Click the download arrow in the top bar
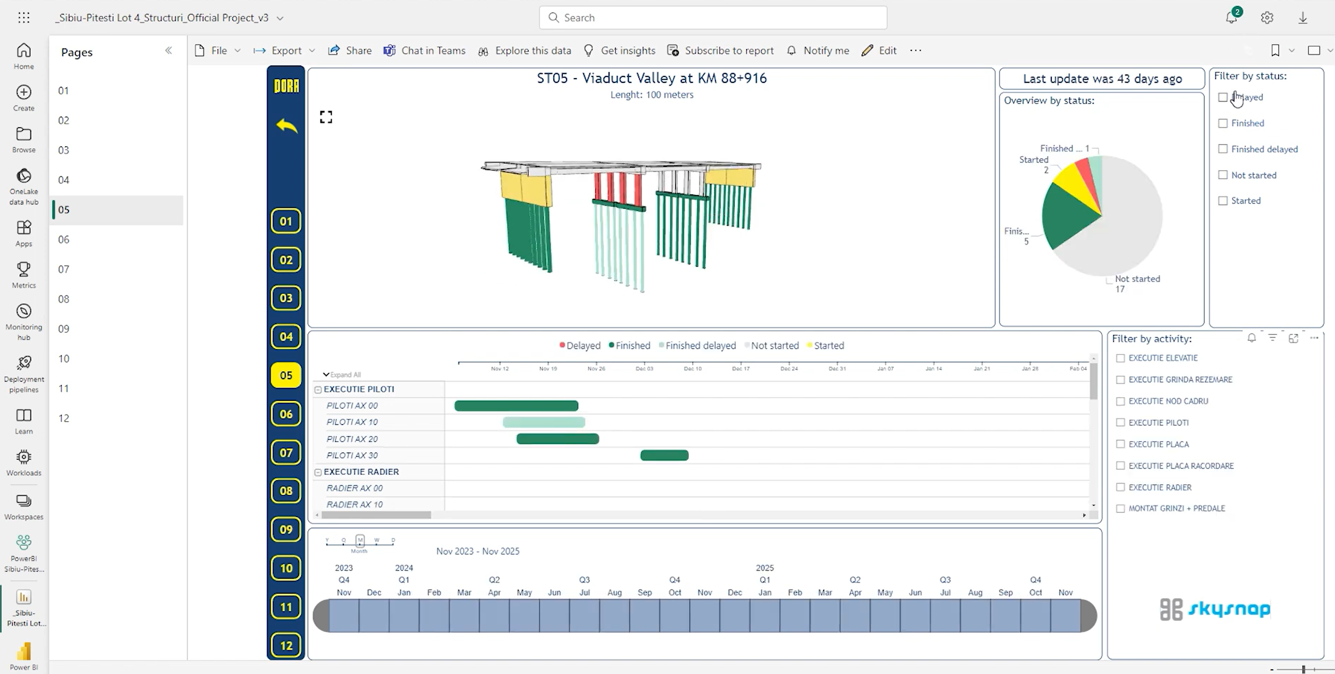1335x674 pixels. 1303,18
